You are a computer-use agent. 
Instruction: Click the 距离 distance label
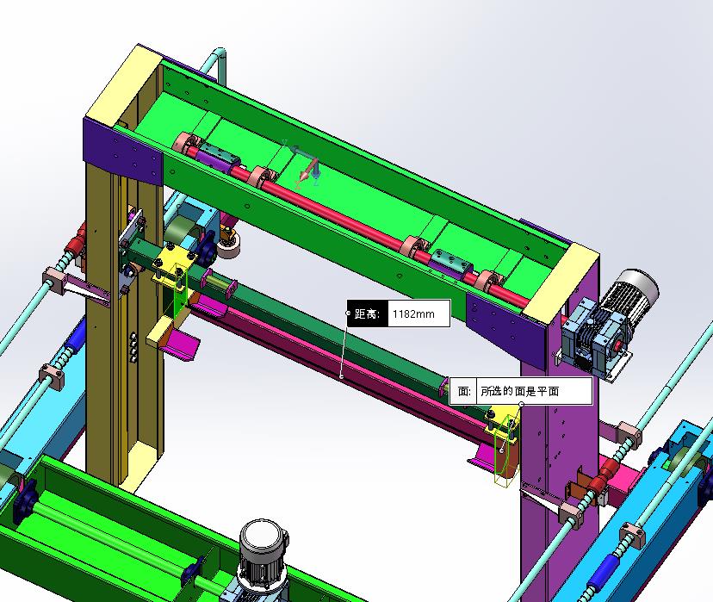click(x=368, y=313)
